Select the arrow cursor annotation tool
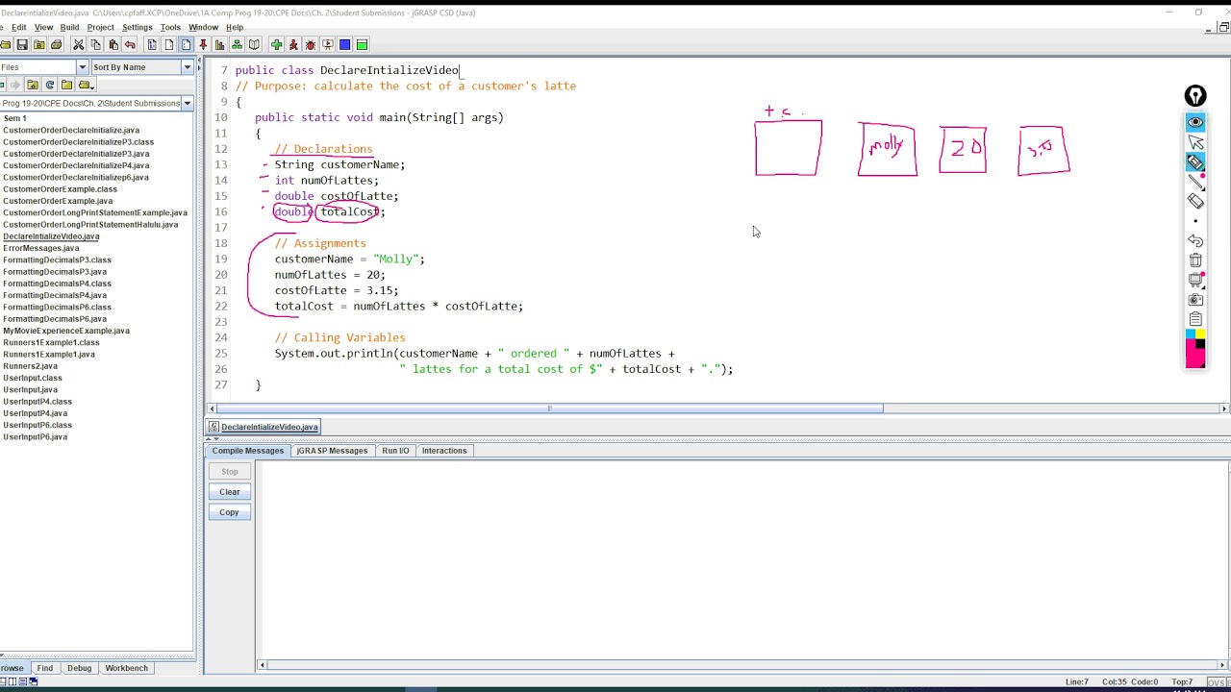1231x692 pixels. point(1195,142)
